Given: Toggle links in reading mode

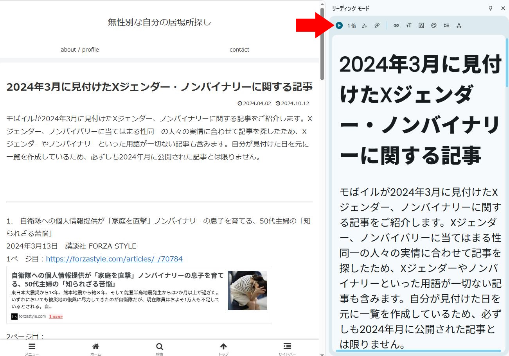Looking at the screenshot, I should point(396,25).
